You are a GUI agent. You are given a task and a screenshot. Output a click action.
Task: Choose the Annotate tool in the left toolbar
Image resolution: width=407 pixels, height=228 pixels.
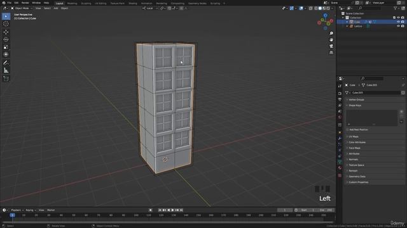6,63
